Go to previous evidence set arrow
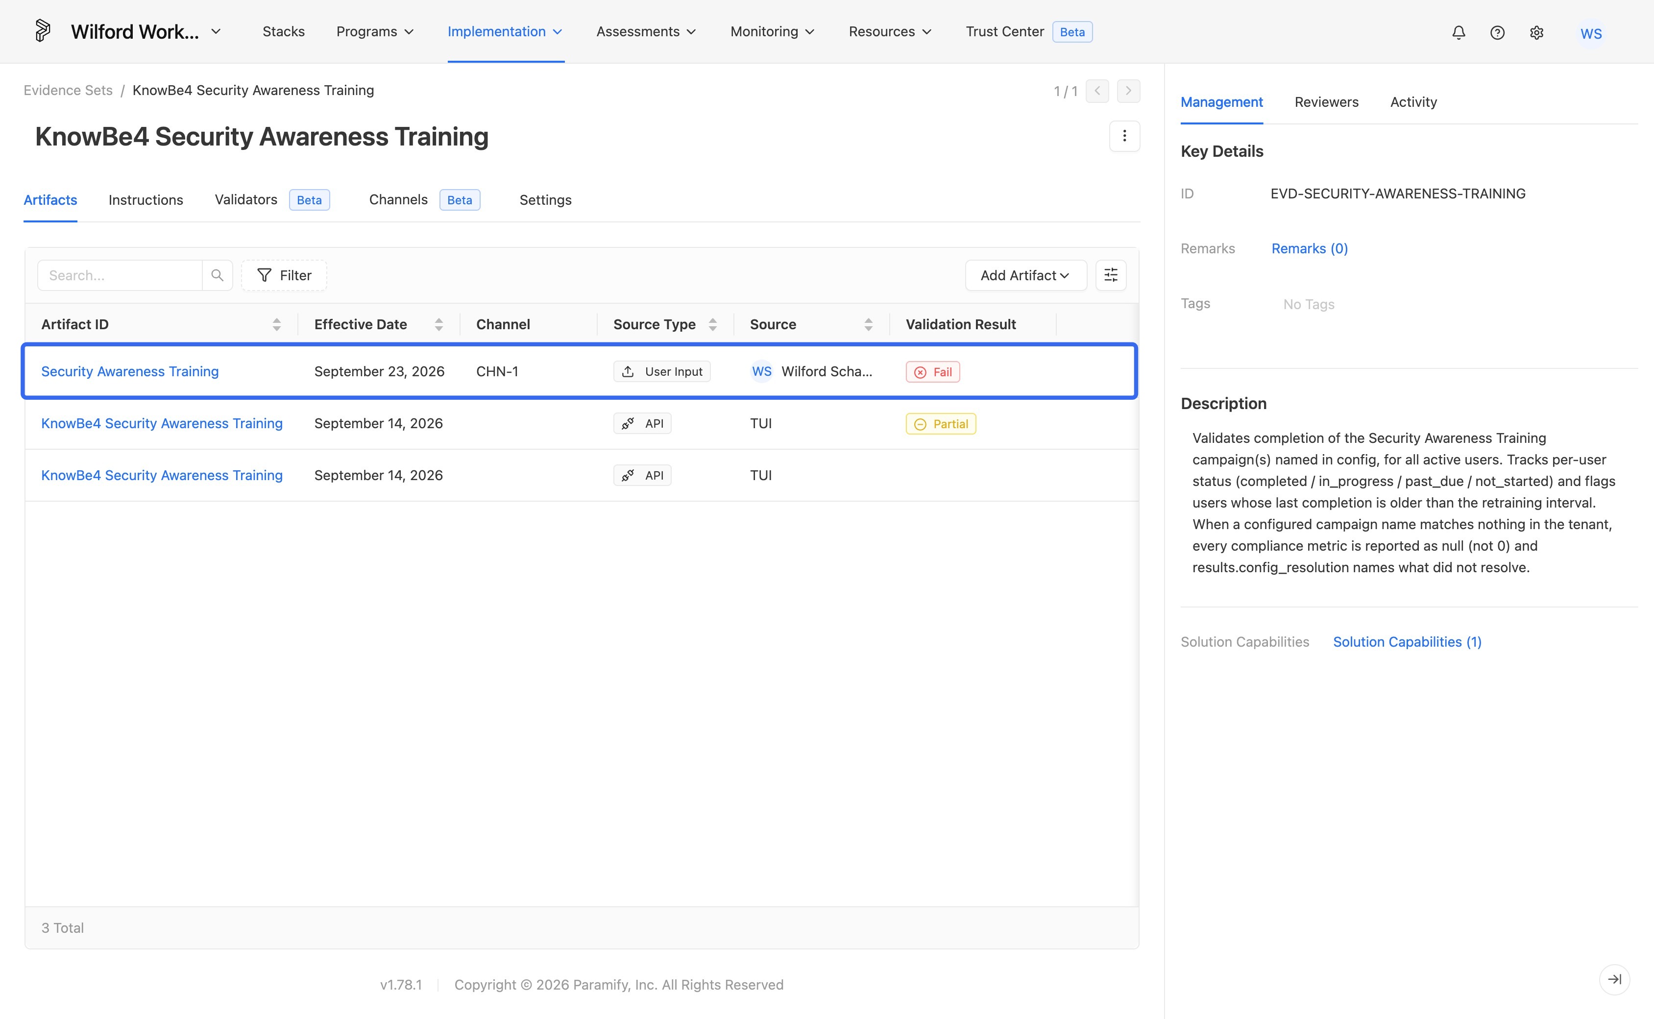This screenshot has height=1019, width=1654. pyautogui.click(x=1097, y=91)
